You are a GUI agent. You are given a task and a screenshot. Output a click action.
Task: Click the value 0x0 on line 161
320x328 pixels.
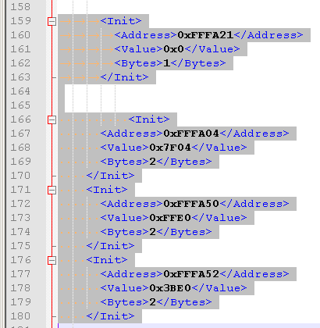tap(174, 49)
